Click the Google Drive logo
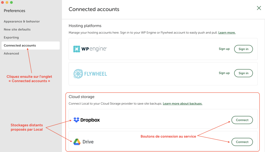The height and width of the screenshot is (152, 265). point(84,142)
